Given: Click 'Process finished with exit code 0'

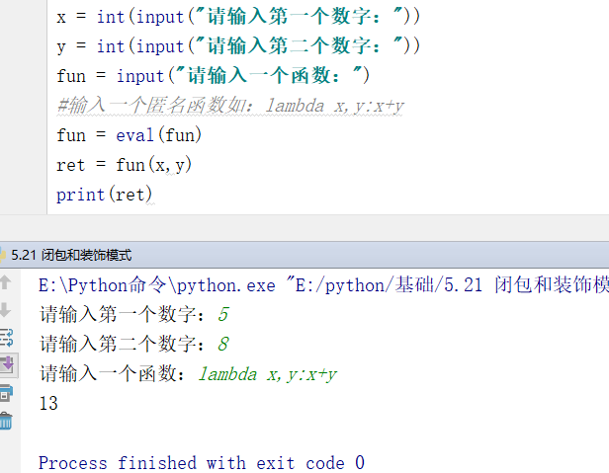Looking at the screenshot, I should point(202,462).
